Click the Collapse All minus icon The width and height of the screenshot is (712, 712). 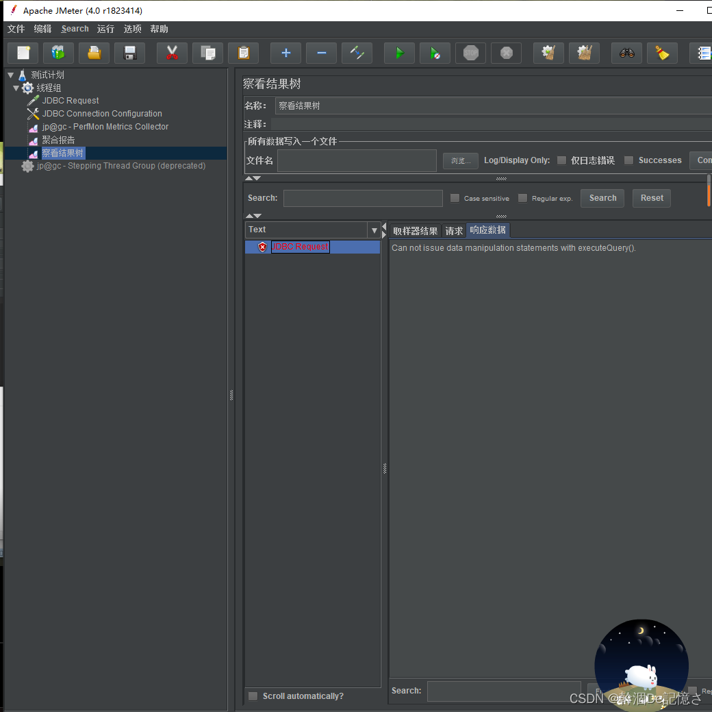(x=322, y=53)
